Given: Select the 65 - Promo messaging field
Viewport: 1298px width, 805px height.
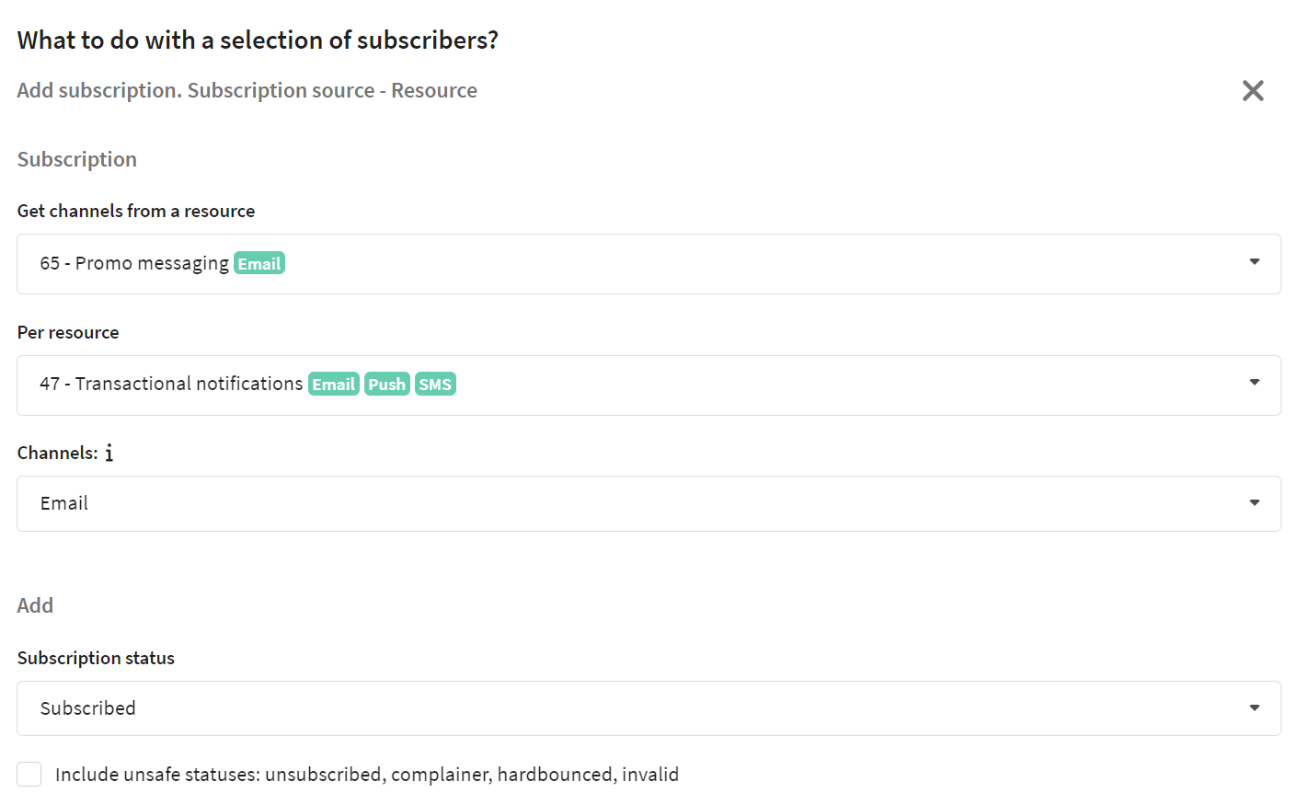Looking at the screenshot, I should (649, 264).
